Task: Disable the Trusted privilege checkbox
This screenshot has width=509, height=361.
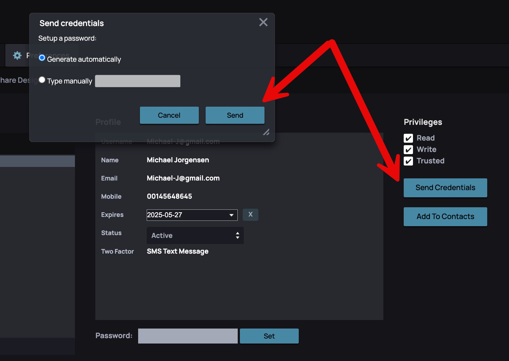Action: [408, 161]
